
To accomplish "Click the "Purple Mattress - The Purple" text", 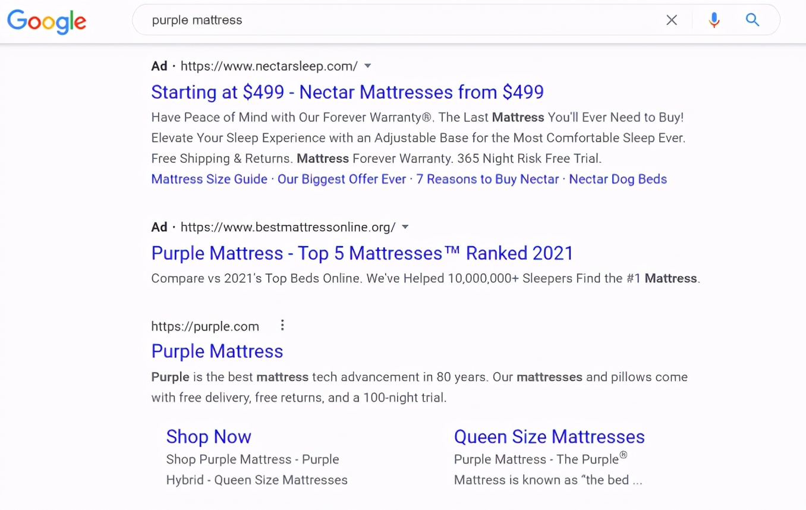I will tap(540, 459).
